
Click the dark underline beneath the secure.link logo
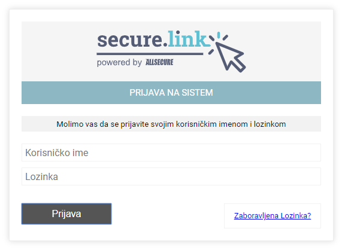click(150, 54)
